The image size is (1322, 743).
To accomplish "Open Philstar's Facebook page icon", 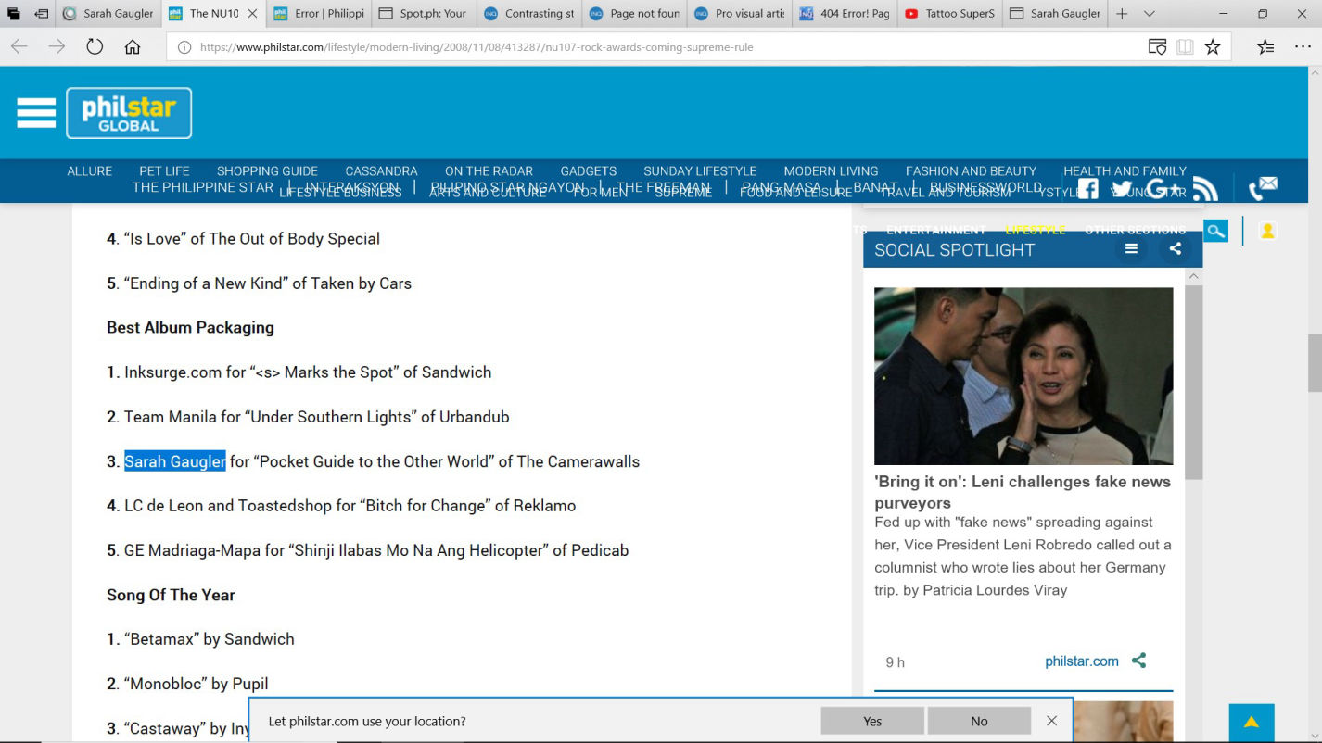I will click(x=1087, y=189).
